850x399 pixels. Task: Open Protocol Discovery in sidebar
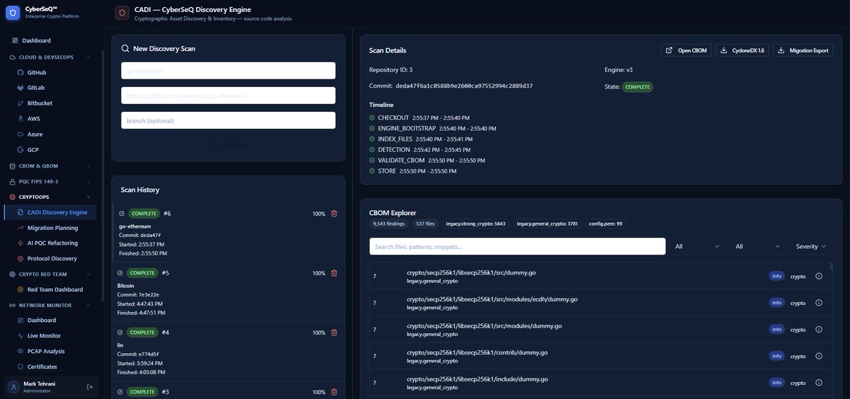coord(52,259)
